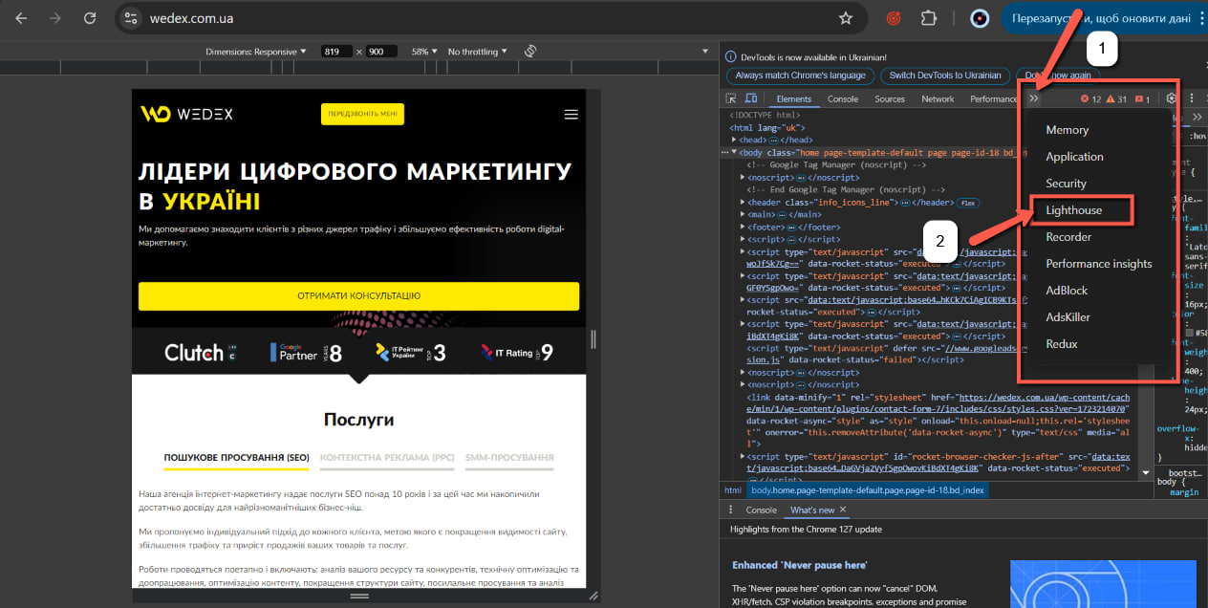Click the viewport height field showing 900
The height and width of the screenshot is (608, 1208).
(380, 51)
